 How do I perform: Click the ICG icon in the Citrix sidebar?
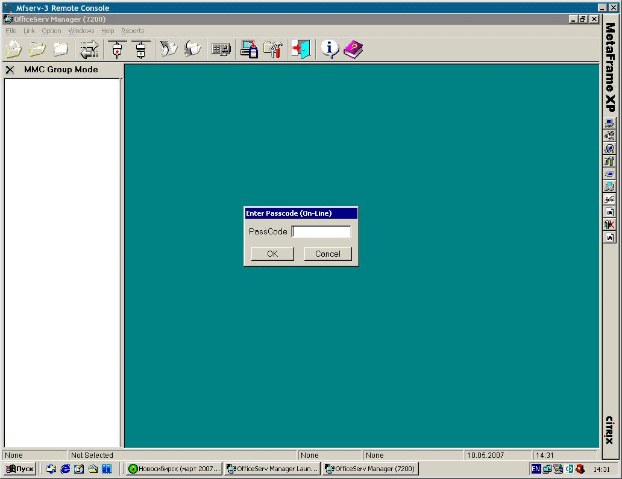pos(609,199)
